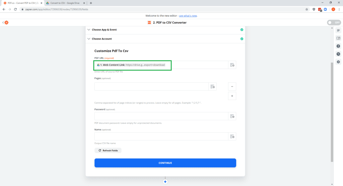The height and width of the screenshot is (186, 343).
Task: Open the guide book icon in sidebar
Action: click(x=338, y=38)
